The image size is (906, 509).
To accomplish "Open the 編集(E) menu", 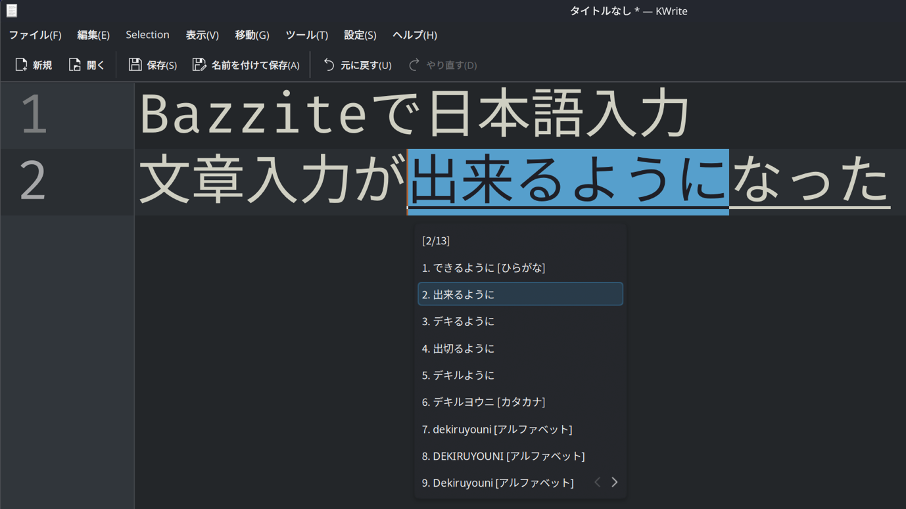I will click(x=93, y=35).
